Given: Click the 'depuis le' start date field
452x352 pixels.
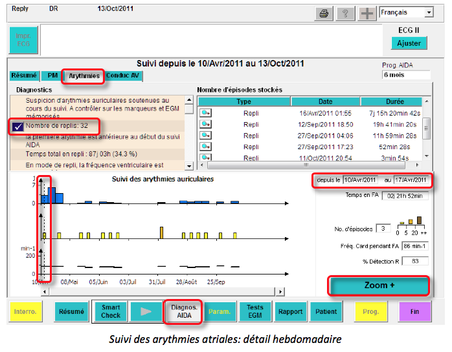Looking at the screenshot, I should [x=359, y=180].
